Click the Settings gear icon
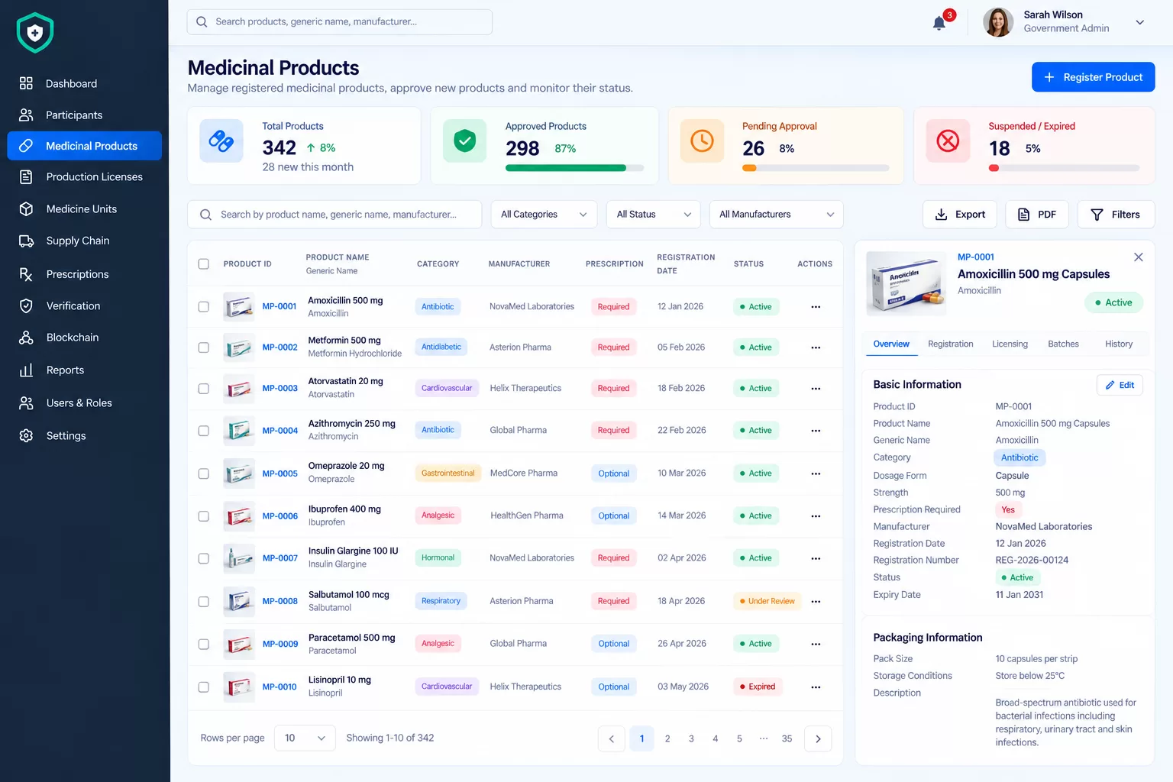Screen dimensions: 1173x782 tap(26, 435)
